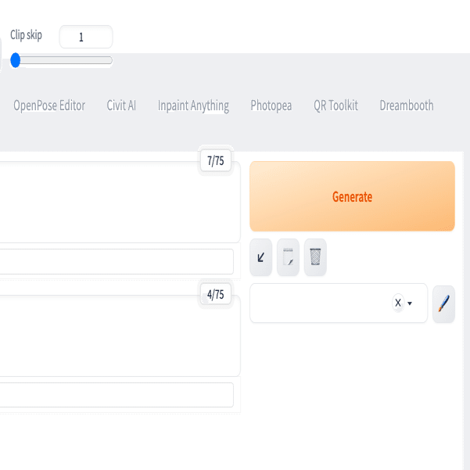Switch to the Civit AI tab
This screenshot has height=470, width=470.
(121, 106)
